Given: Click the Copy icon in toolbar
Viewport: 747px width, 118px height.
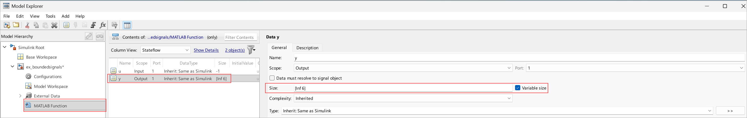Looking at the screenshot, I should point(36,25).
